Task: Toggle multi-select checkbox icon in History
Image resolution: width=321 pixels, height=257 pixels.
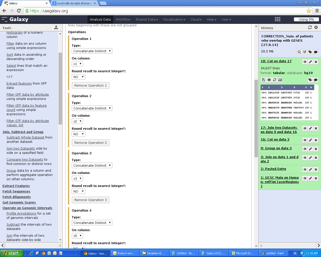Action: [305, 52]
